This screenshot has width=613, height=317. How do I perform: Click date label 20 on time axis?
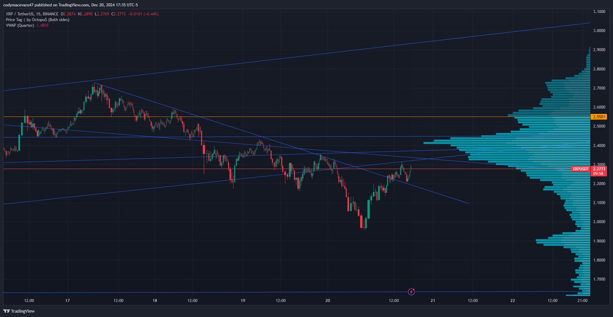coord(327,301)
